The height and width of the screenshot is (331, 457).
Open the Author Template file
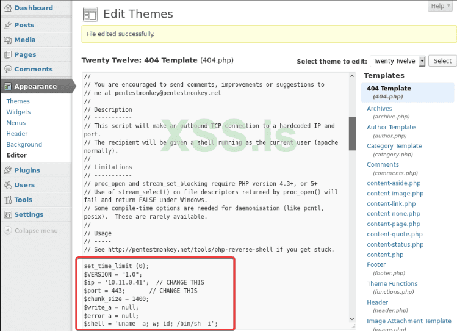pyautogui.click(x=391, y=127)
